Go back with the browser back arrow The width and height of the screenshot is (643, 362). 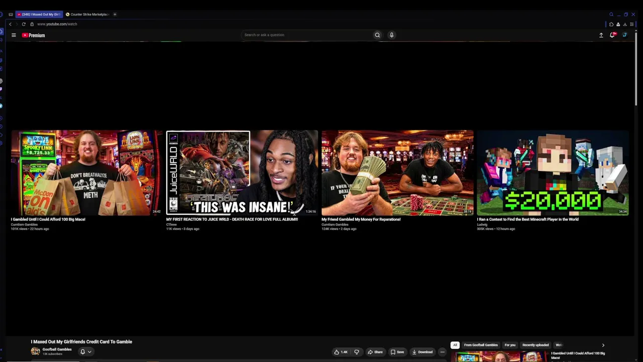coord(10,24)
